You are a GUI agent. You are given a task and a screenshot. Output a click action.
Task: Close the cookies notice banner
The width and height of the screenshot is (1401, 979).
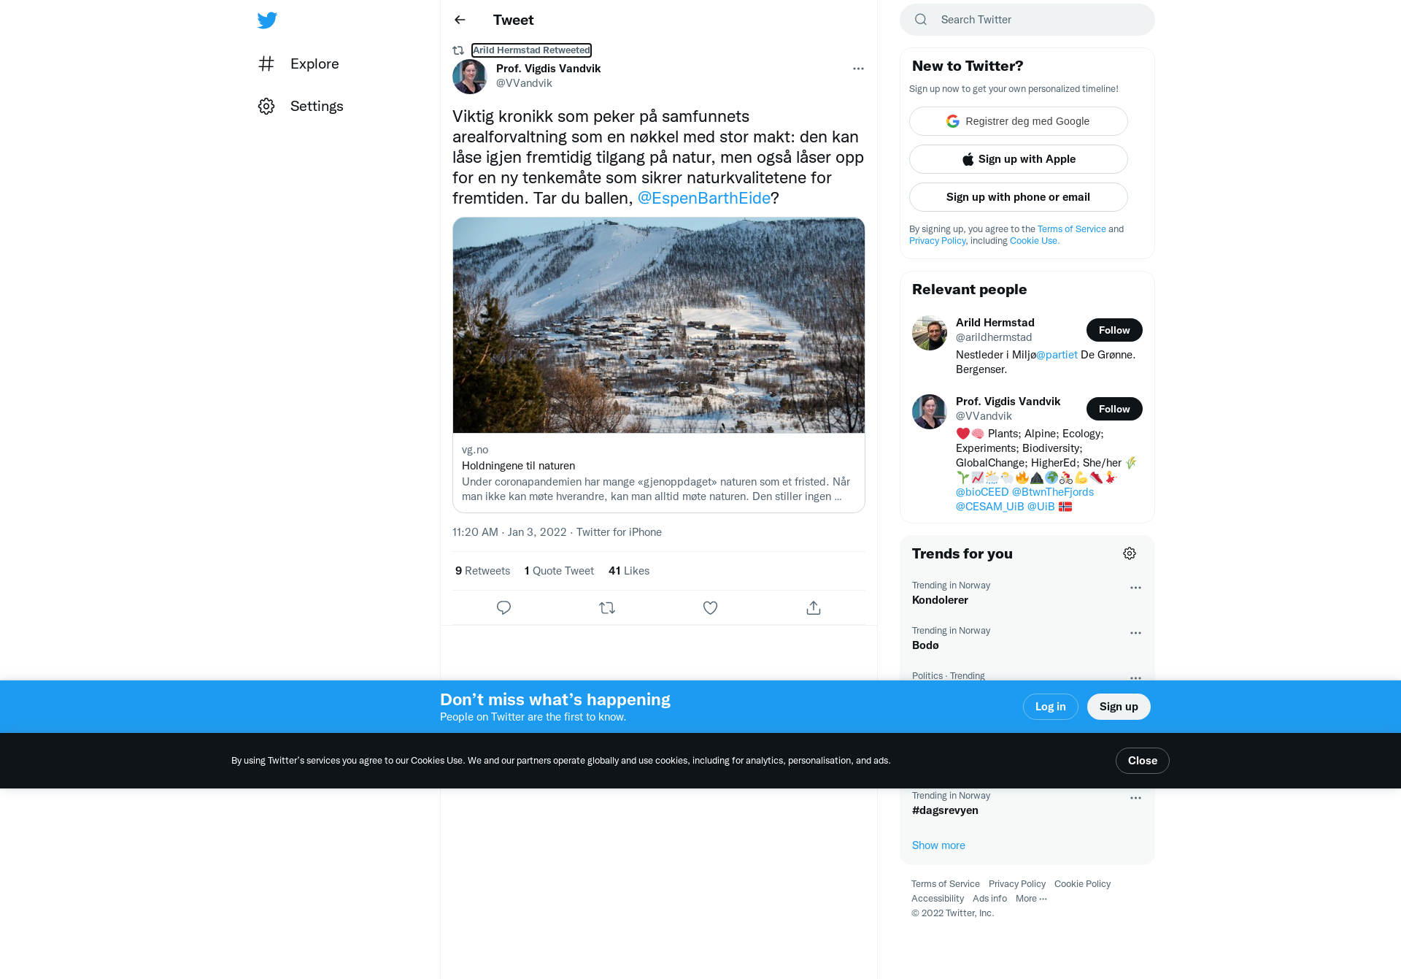1142,761
